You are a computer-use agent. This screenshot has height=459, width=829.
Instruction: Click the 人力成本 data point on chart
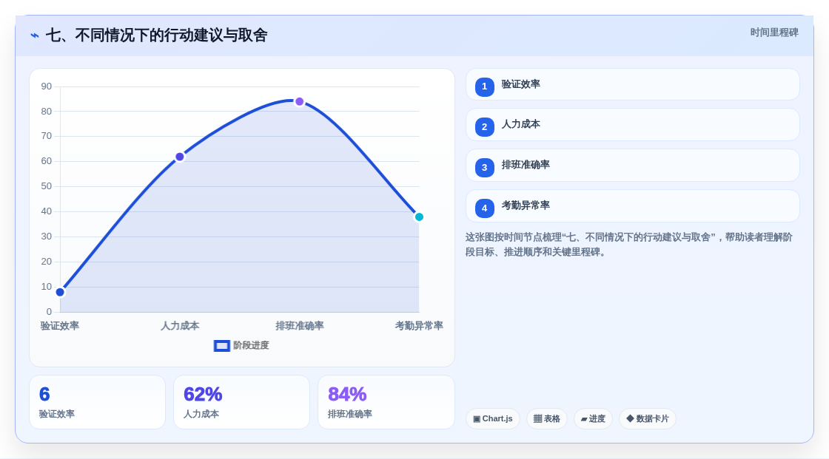180,157
